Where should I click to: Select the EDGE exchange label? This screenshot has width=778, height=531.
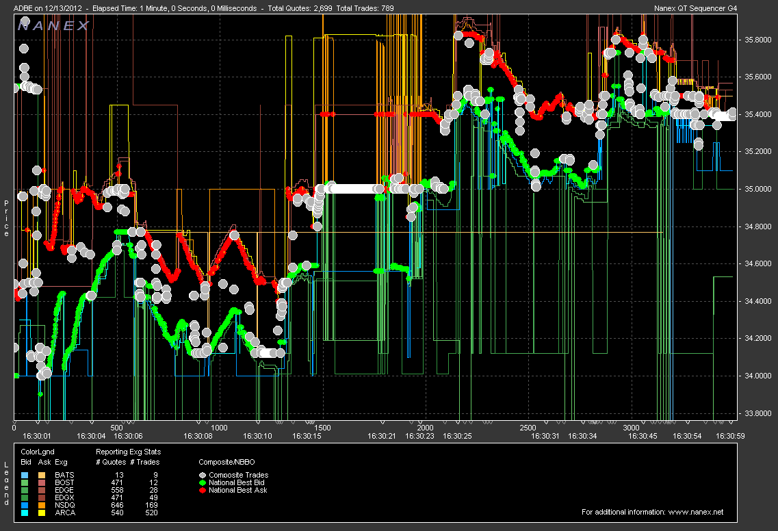pos(64,491)
